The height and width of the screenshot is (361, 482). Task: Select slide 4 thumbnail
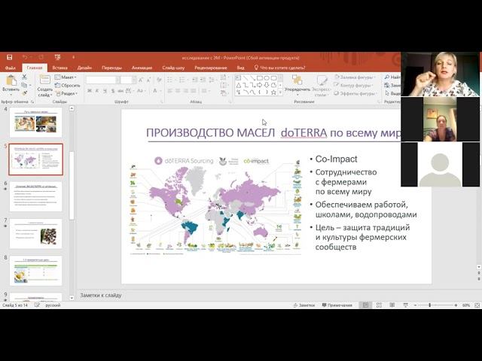click(x=35, y=123)
